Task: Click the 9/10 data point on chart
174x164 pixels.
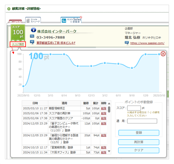Action: pos(132,68)
